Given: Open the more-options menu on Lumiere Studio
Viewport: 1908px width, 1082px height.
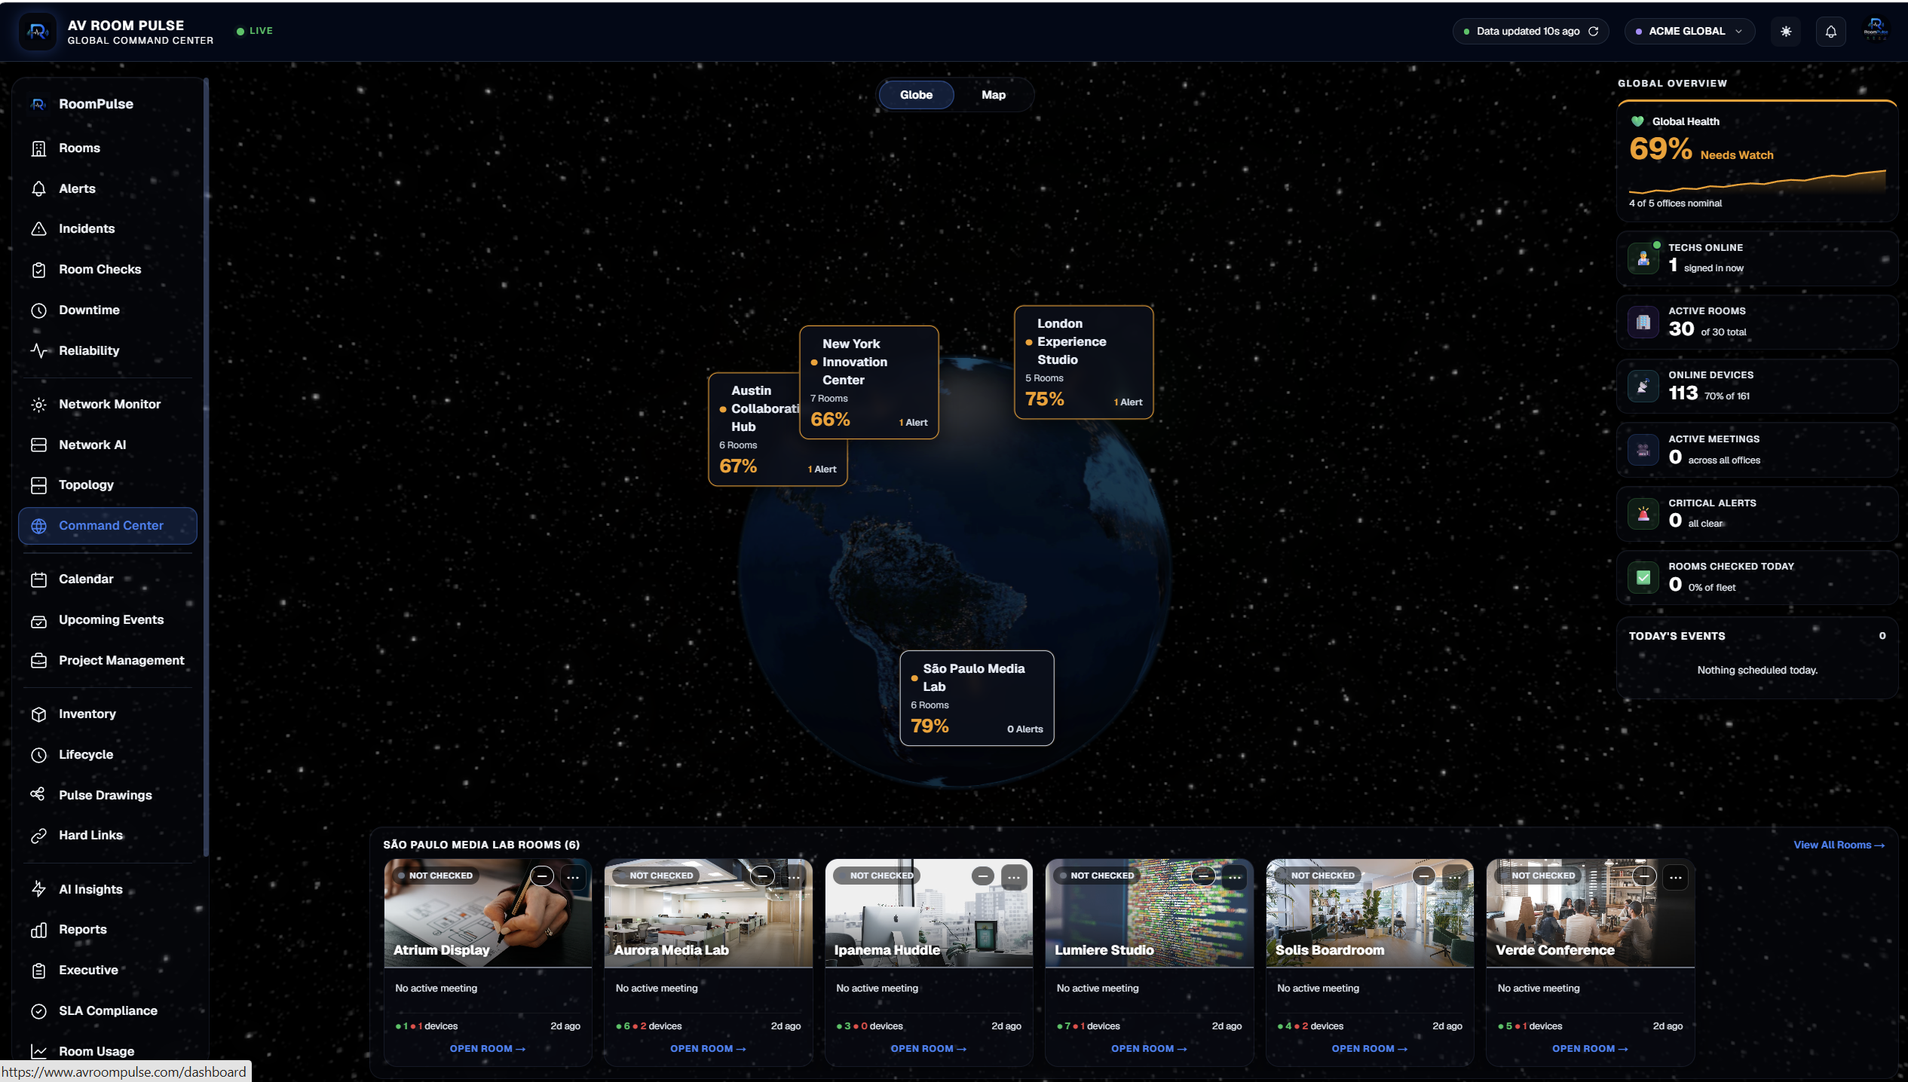Looking at the screenshot, I should pos(1235,877).
